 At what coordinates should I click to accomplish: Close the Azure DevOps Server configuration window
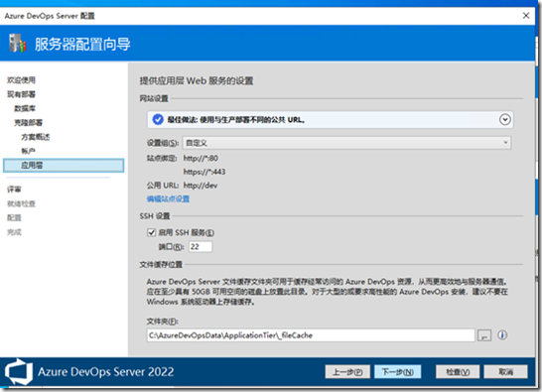point(526,16)
